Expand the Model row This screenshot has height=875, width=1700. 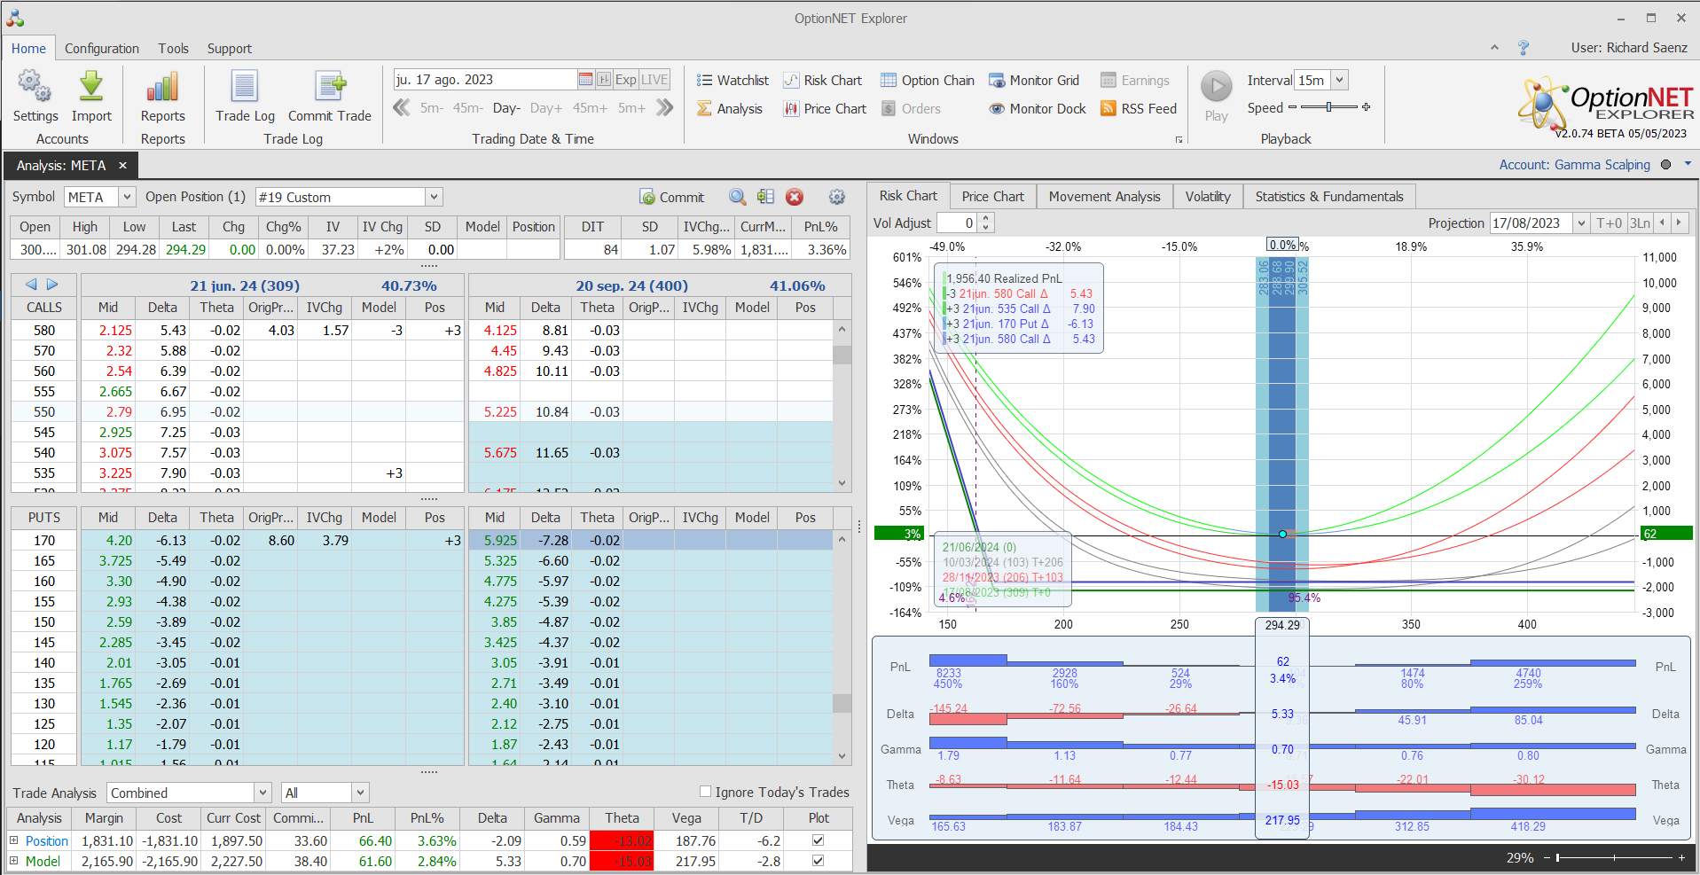point(14,861)
